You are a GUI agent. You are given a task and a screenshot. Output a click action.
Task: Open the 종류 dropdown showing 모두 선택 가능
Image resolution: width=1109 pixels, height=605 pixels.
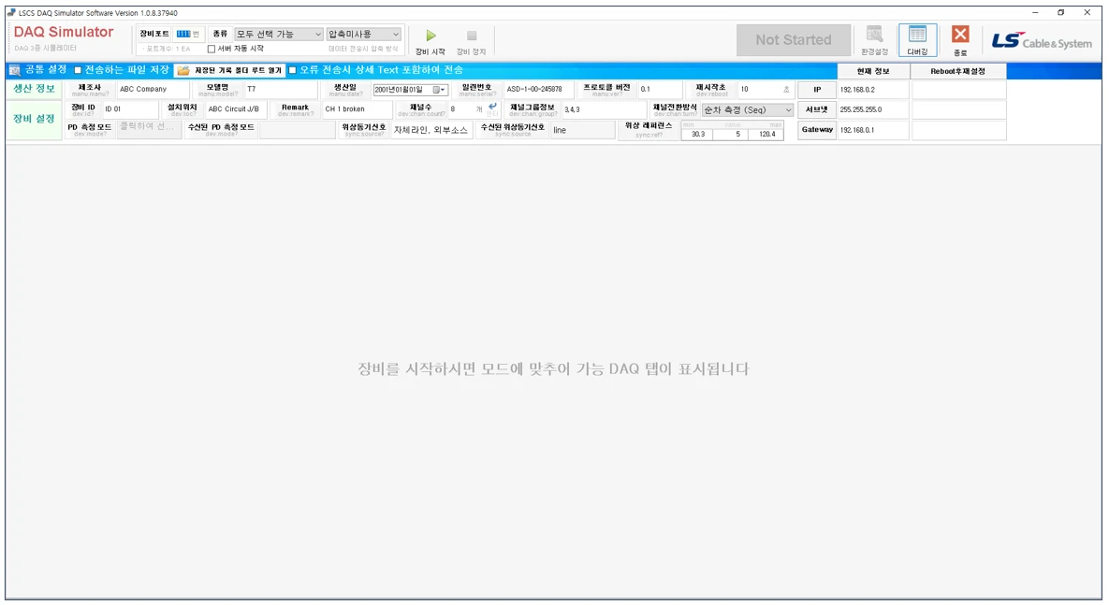279,34
